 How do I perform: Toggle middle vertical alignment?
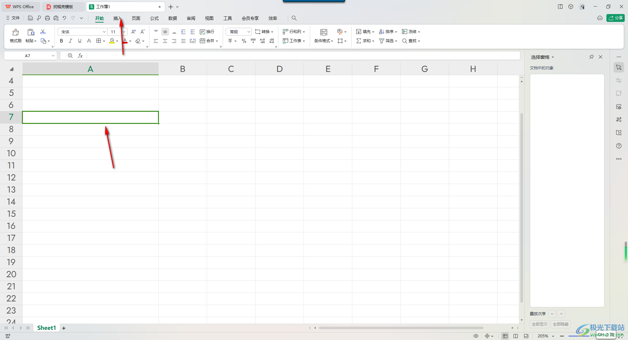165,32
